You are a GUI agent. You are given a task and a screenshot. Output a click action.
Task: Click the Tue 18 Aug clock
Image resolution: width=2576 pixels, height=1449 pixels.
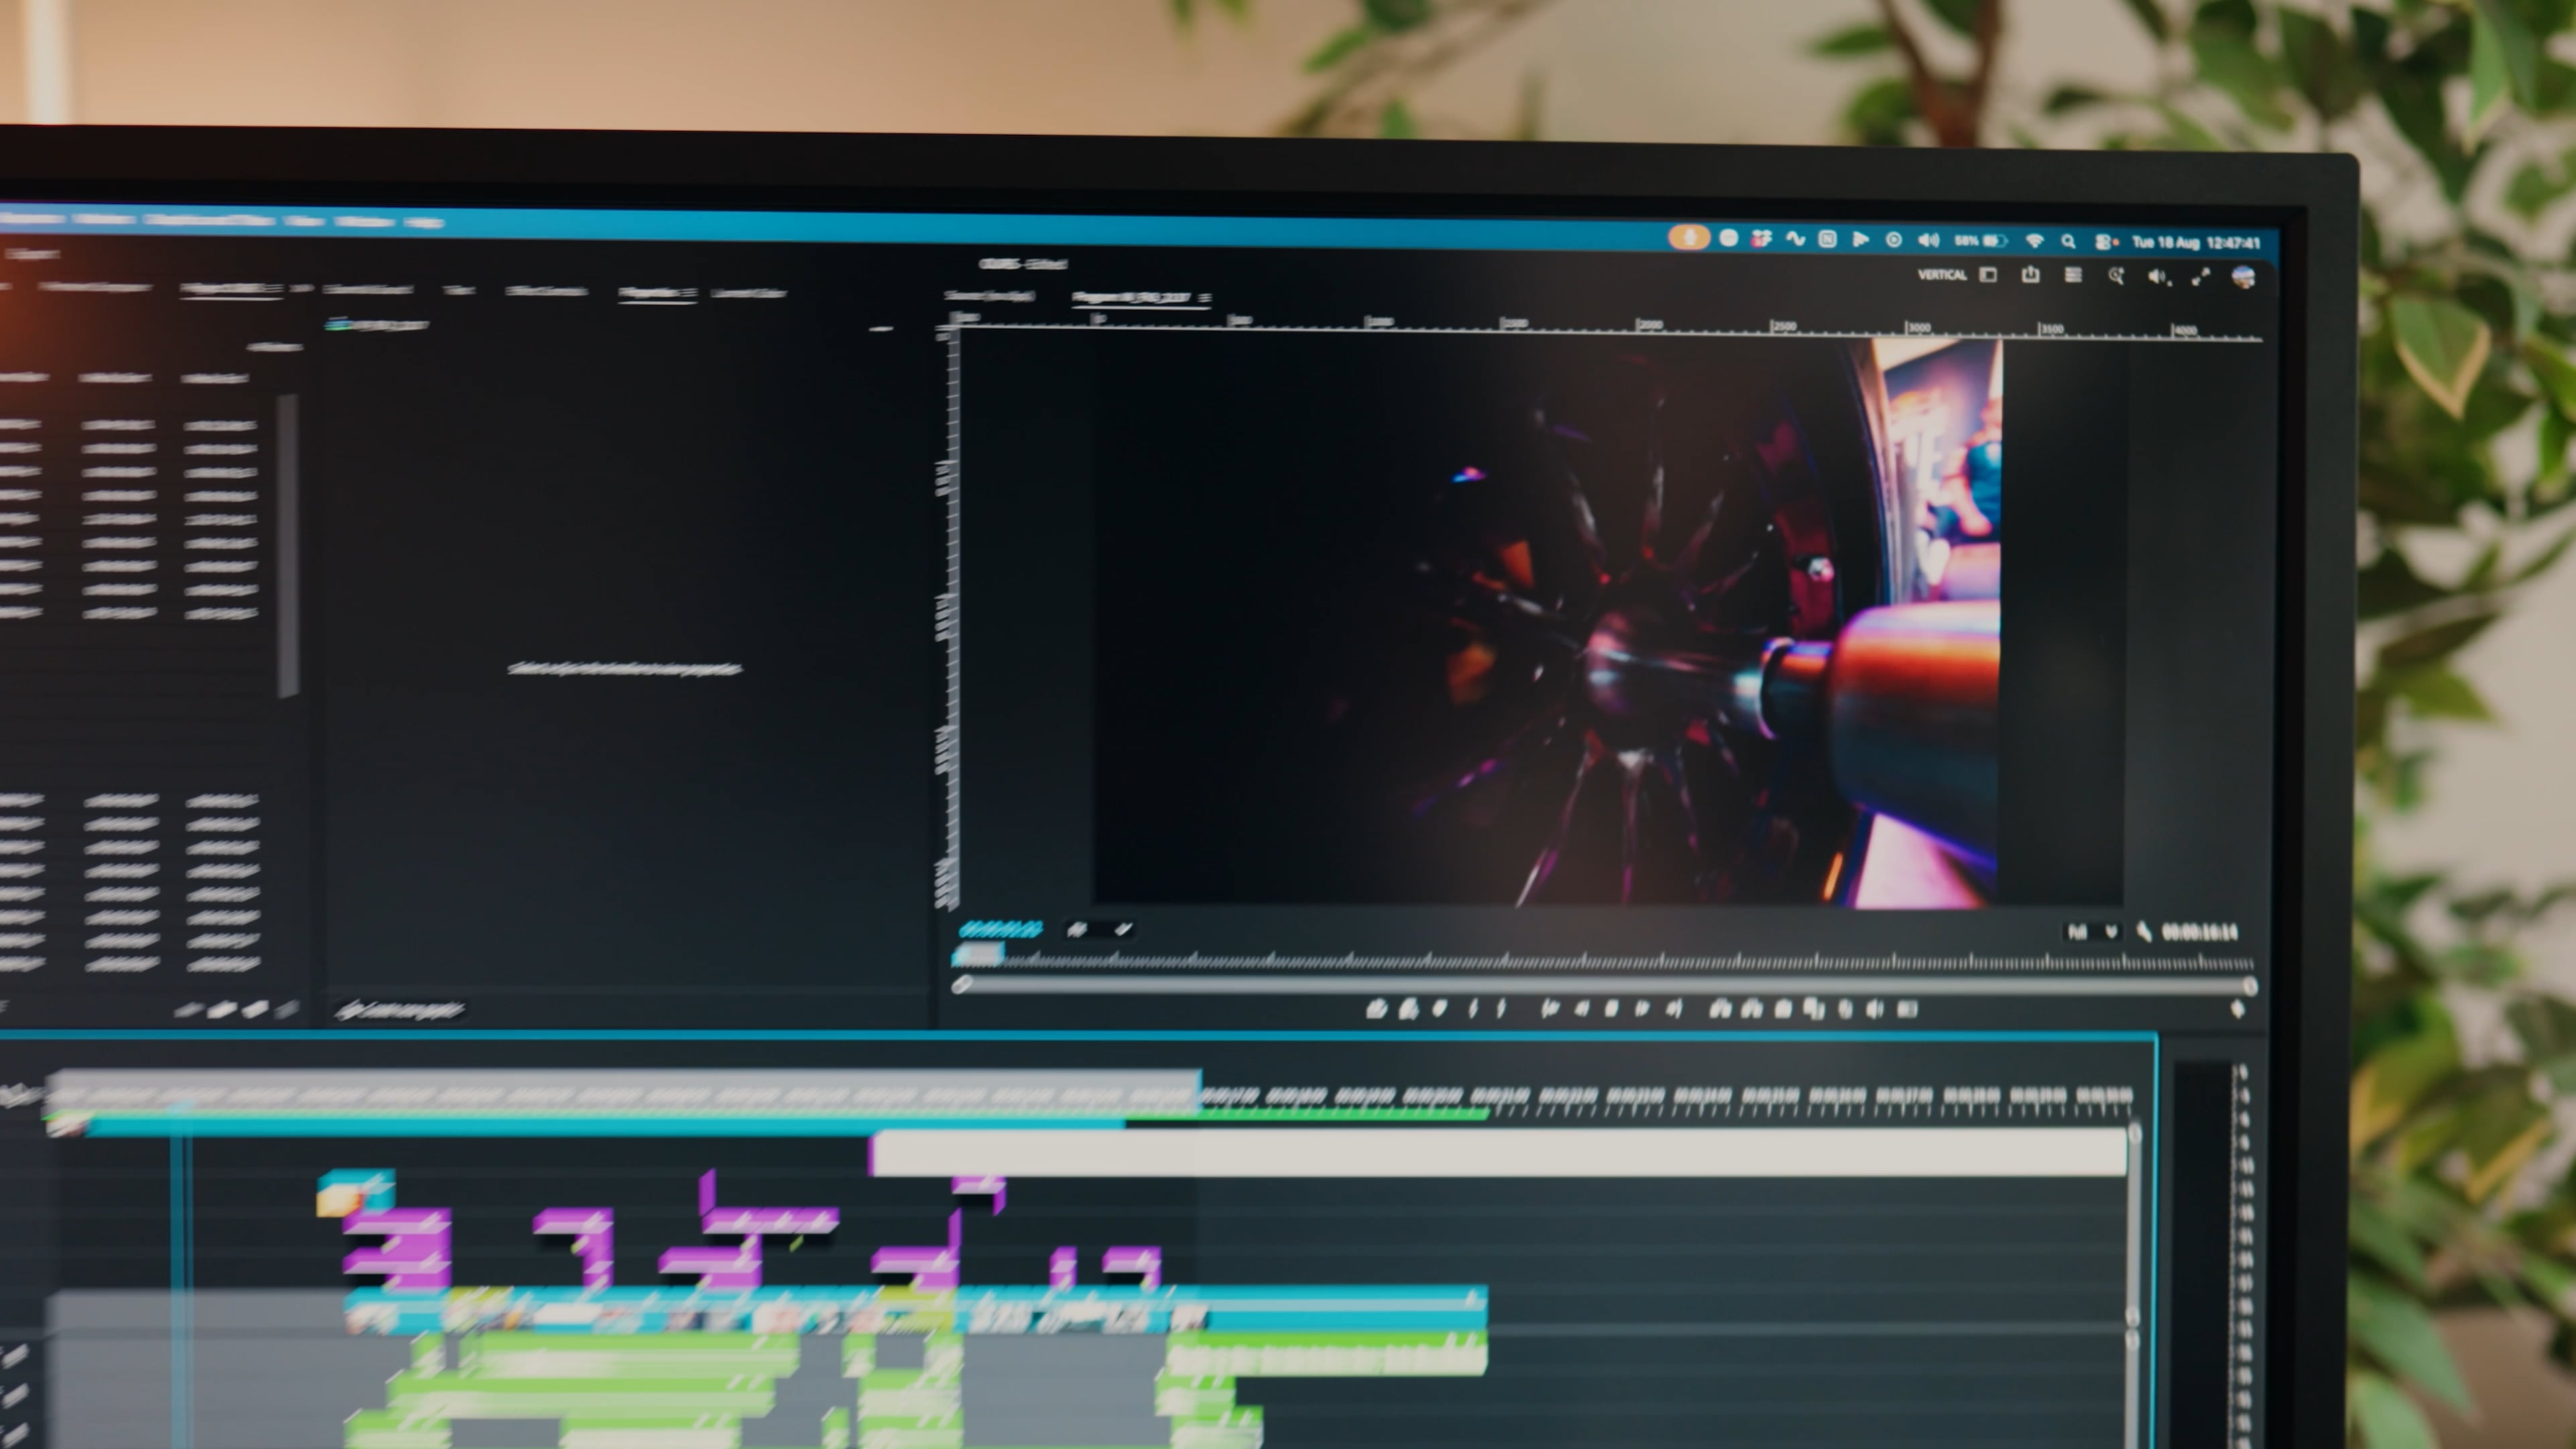[2196, 242]
